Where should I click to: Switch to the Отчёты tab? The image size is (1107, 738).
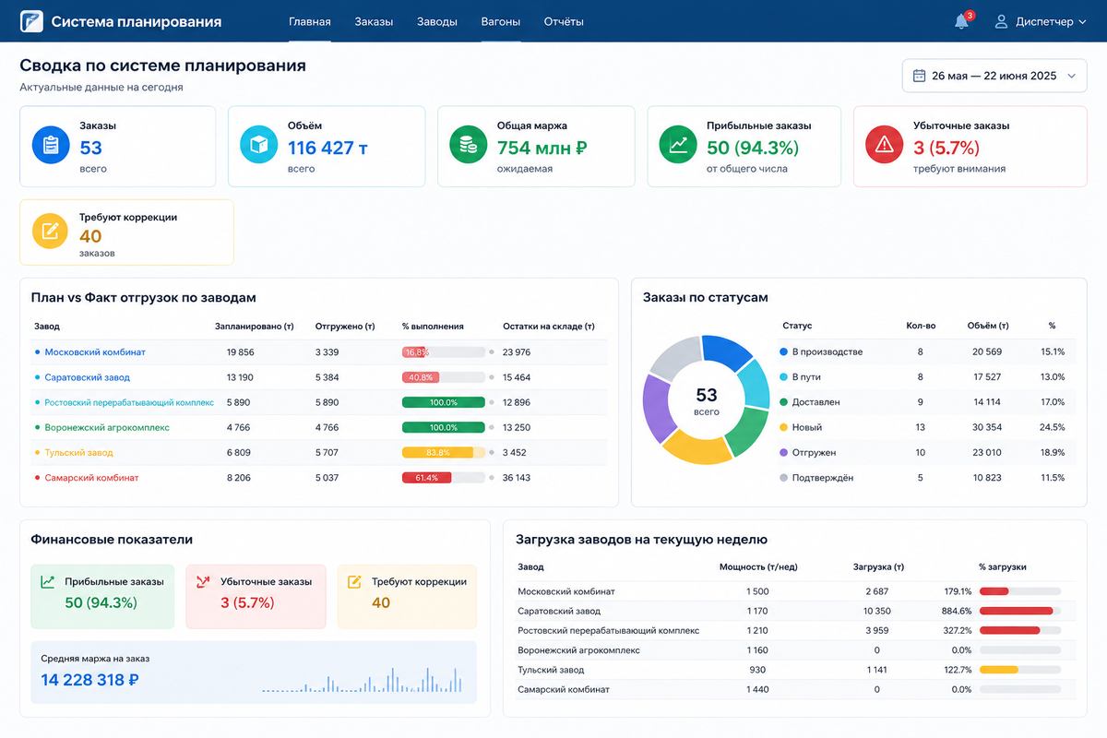[564, 21]
